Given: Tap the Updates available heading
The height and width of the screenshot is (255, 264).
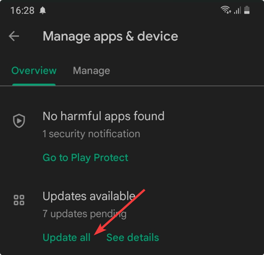Looking at the screenshot, I should click(89, 196).
